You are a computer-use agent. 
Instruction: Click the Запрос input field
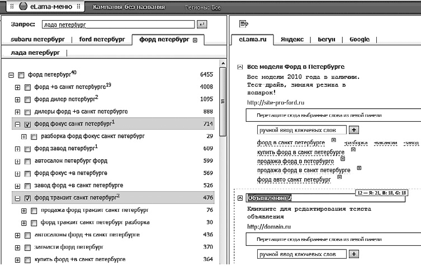click(118, 25)
